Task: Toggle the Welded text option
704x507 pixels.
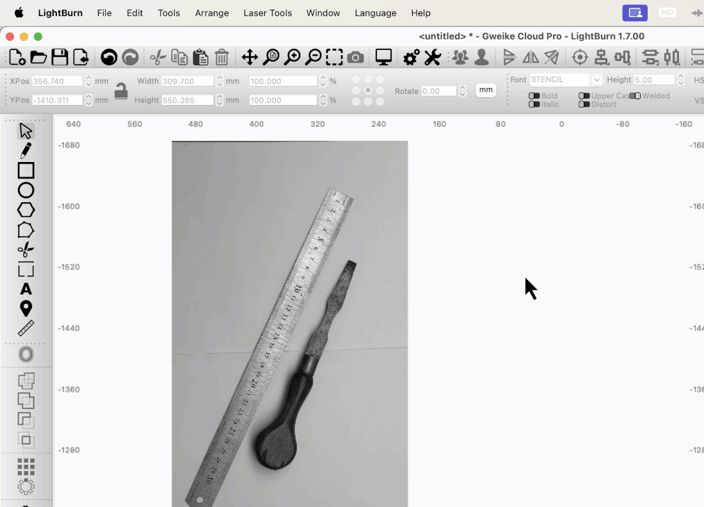Action: click(x=636, y=96)
